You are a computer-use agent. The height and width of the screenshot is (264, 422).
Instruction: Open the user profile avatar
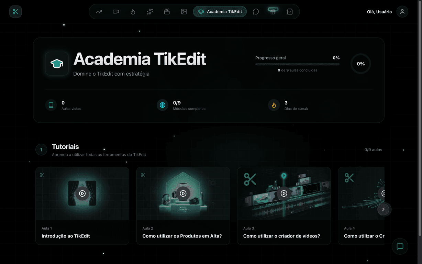click(x=402, y=12)
